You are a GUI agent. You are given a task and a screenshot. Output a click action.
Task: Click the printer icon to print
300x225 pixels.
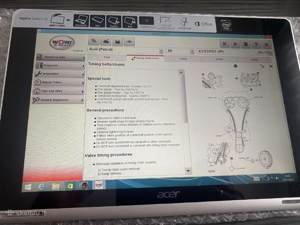pyautogui.click(x=235, y=66)
